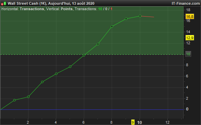Click the Horizontal Transactions setting label
The image size is (201, 125).
coord(23,9)
